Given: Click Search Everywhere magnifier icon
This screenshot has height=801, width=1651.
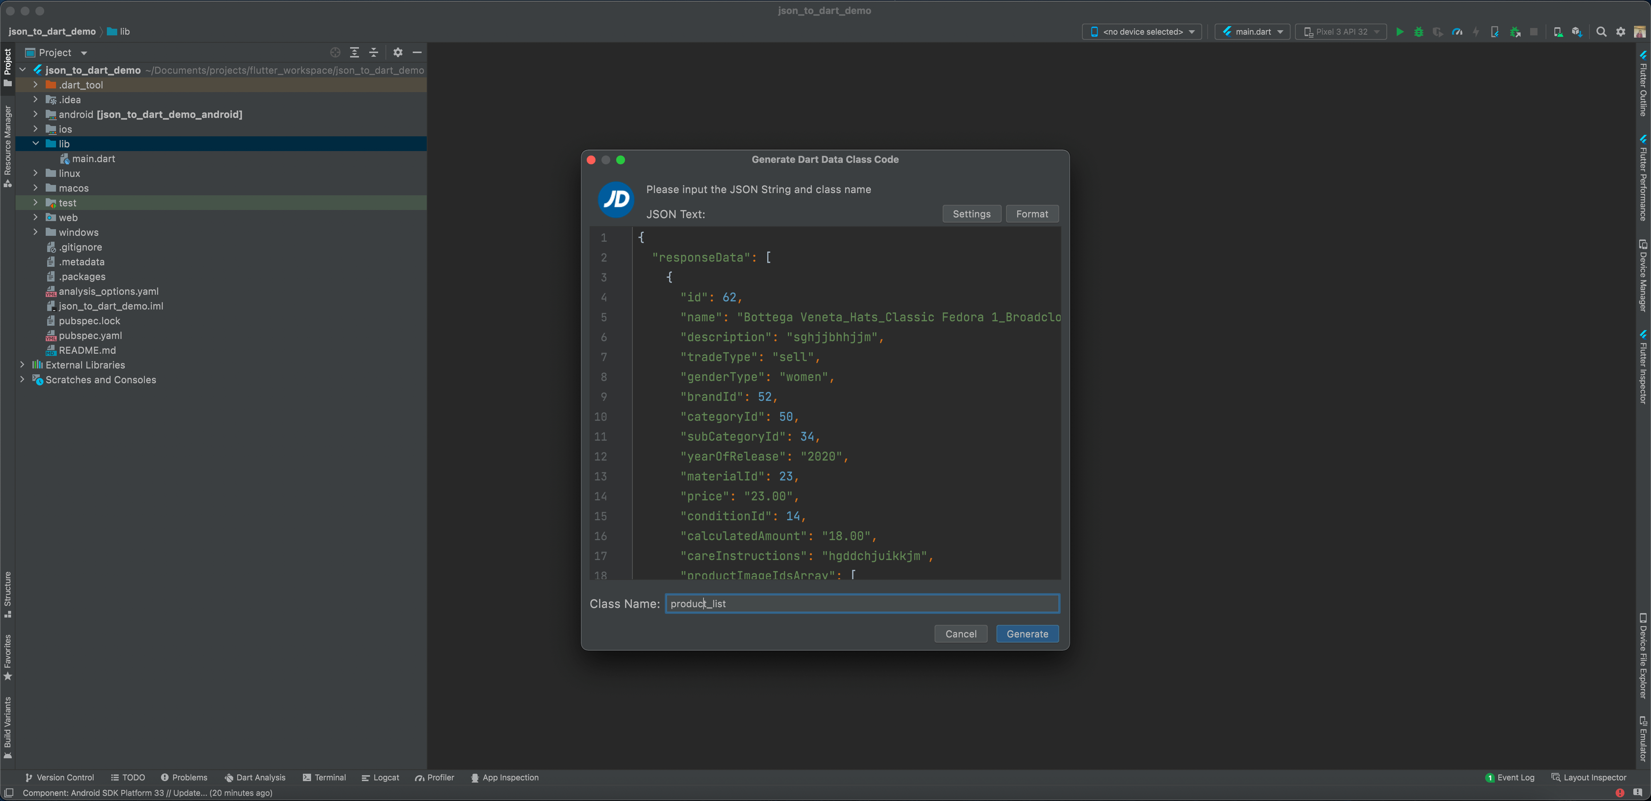Looking at the screenshot, I should click(x=1601, y=31).
